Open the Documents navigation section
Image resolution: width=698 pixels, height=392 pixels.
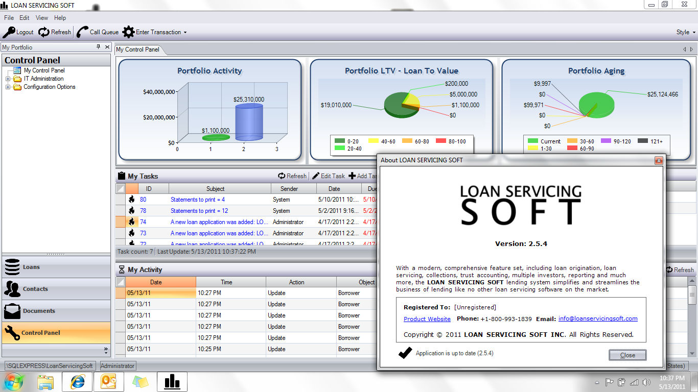tap(56, 311)
